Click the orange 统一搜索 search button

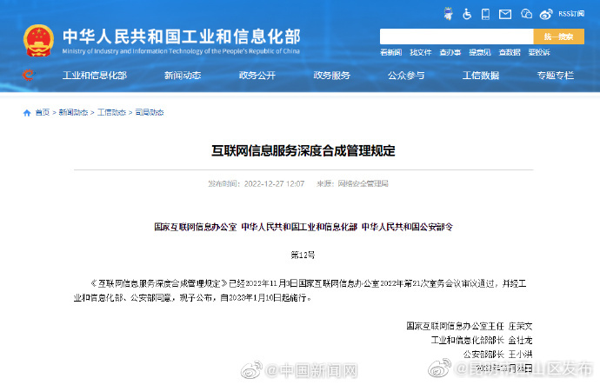558,37
